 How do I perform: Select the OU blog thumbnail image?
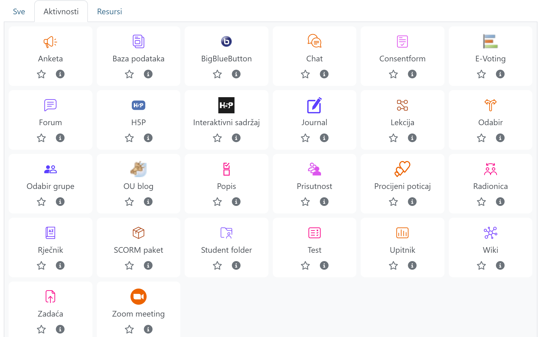point(138,169)
